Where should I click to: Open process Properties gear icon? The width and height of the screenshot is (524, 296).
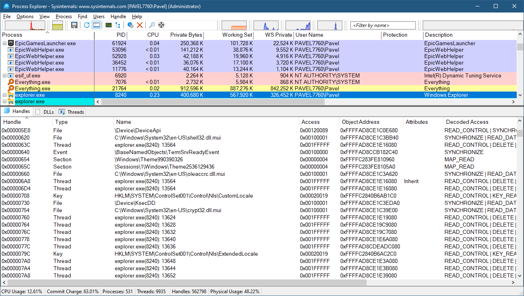(x=130, y=25)
